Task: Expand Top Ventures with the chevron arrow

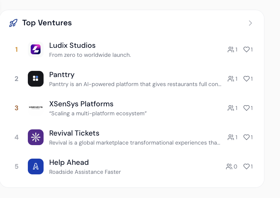Action: click(x=250, y=23)
